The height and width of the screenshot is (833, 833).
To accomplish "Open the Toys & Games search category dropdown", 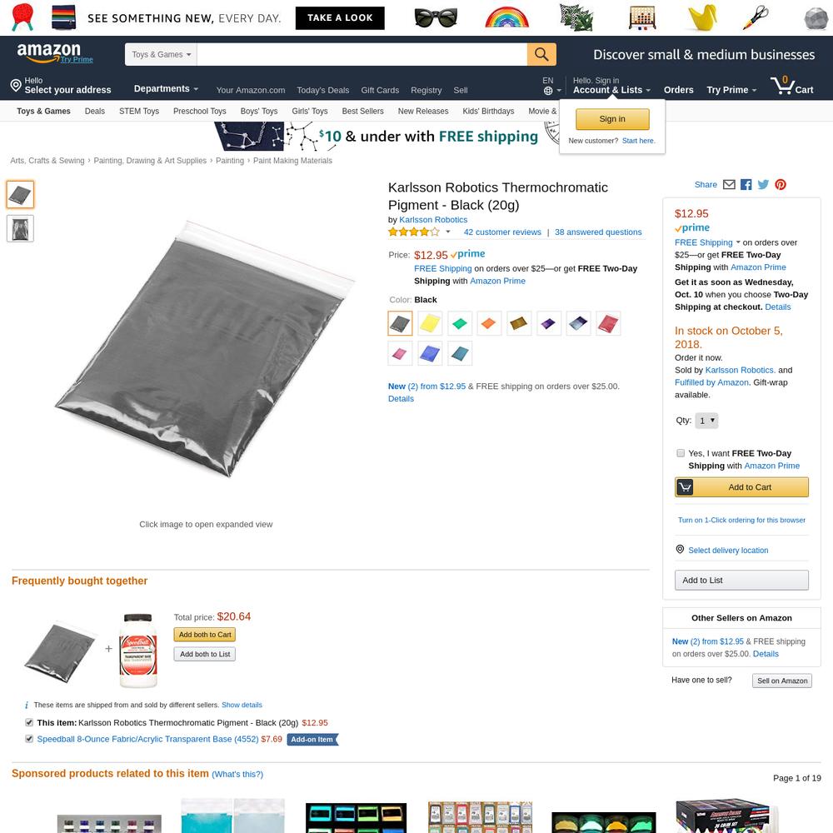I will (x=161, y=54).
